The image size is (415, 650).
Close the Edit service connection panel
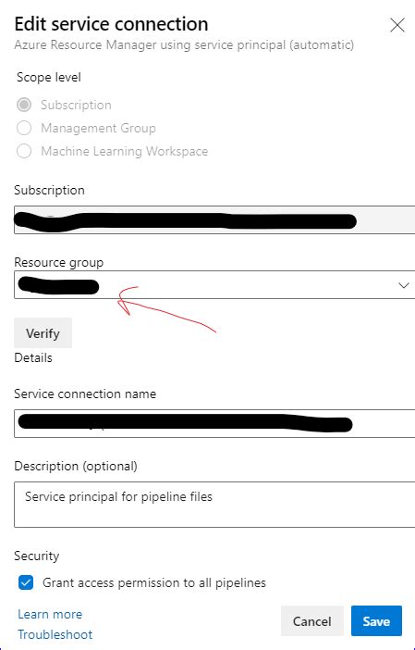click(x=397, y=25)
